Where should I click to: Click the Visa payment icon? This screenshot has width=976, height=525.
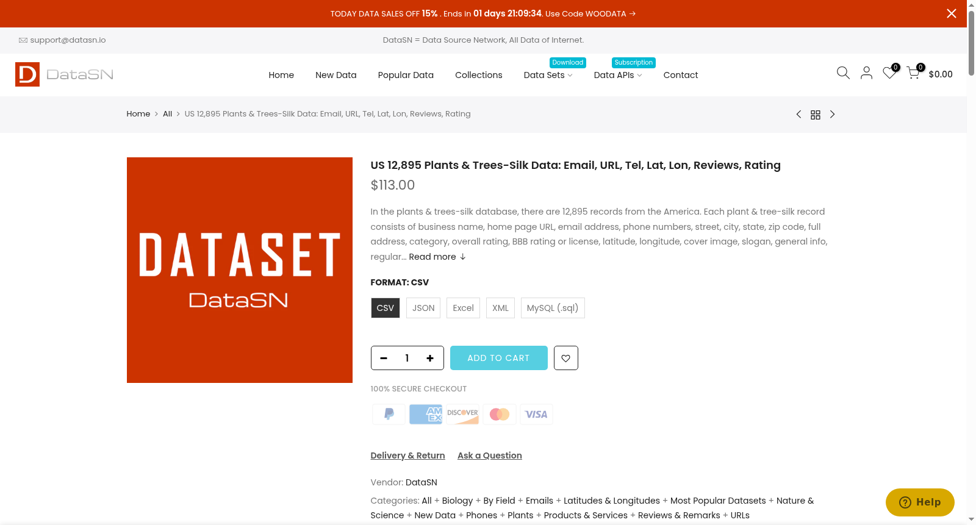point(536,414)
